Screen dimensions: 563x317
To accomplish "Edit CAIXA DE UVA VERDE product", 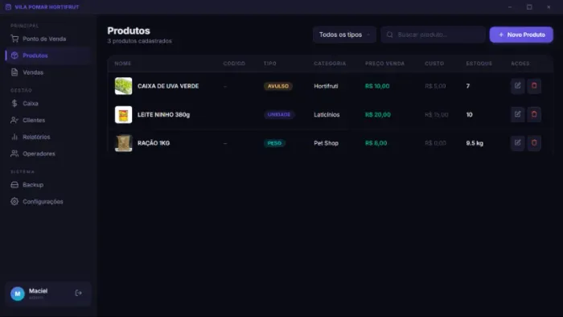I will (517, 86).
